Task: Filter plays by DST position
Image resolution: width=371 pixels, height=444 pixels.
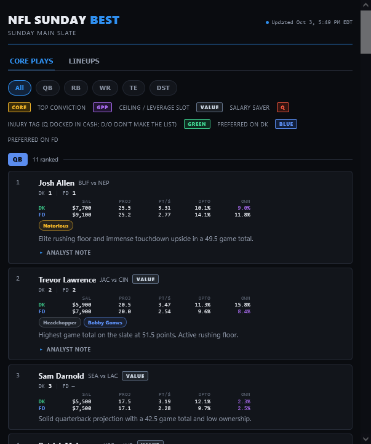Action: click(163, 88)
